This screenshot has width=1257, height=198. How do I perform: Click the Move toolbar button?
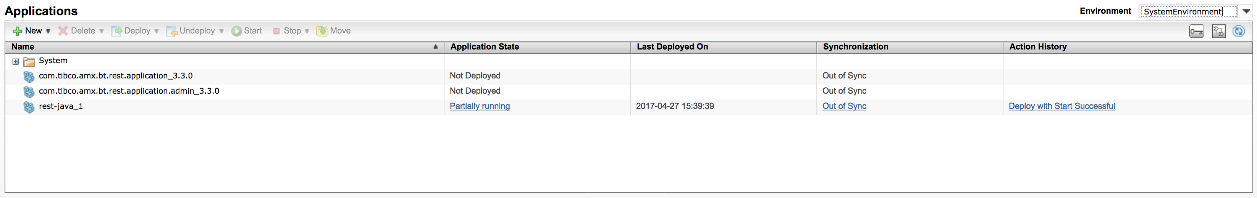(x=334, y=31)
